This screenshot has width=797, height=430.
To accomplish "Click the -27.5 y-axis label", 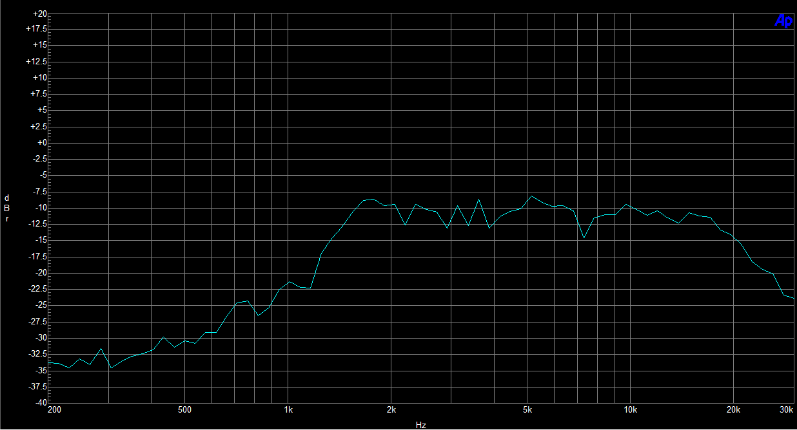I will coord(37,321).
